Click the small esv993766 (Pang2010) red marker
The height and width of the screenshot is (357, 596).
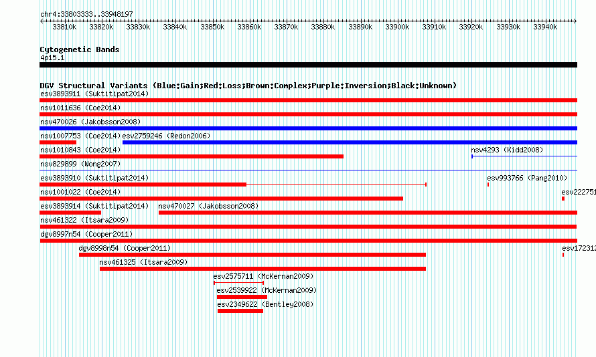(488, 185)
